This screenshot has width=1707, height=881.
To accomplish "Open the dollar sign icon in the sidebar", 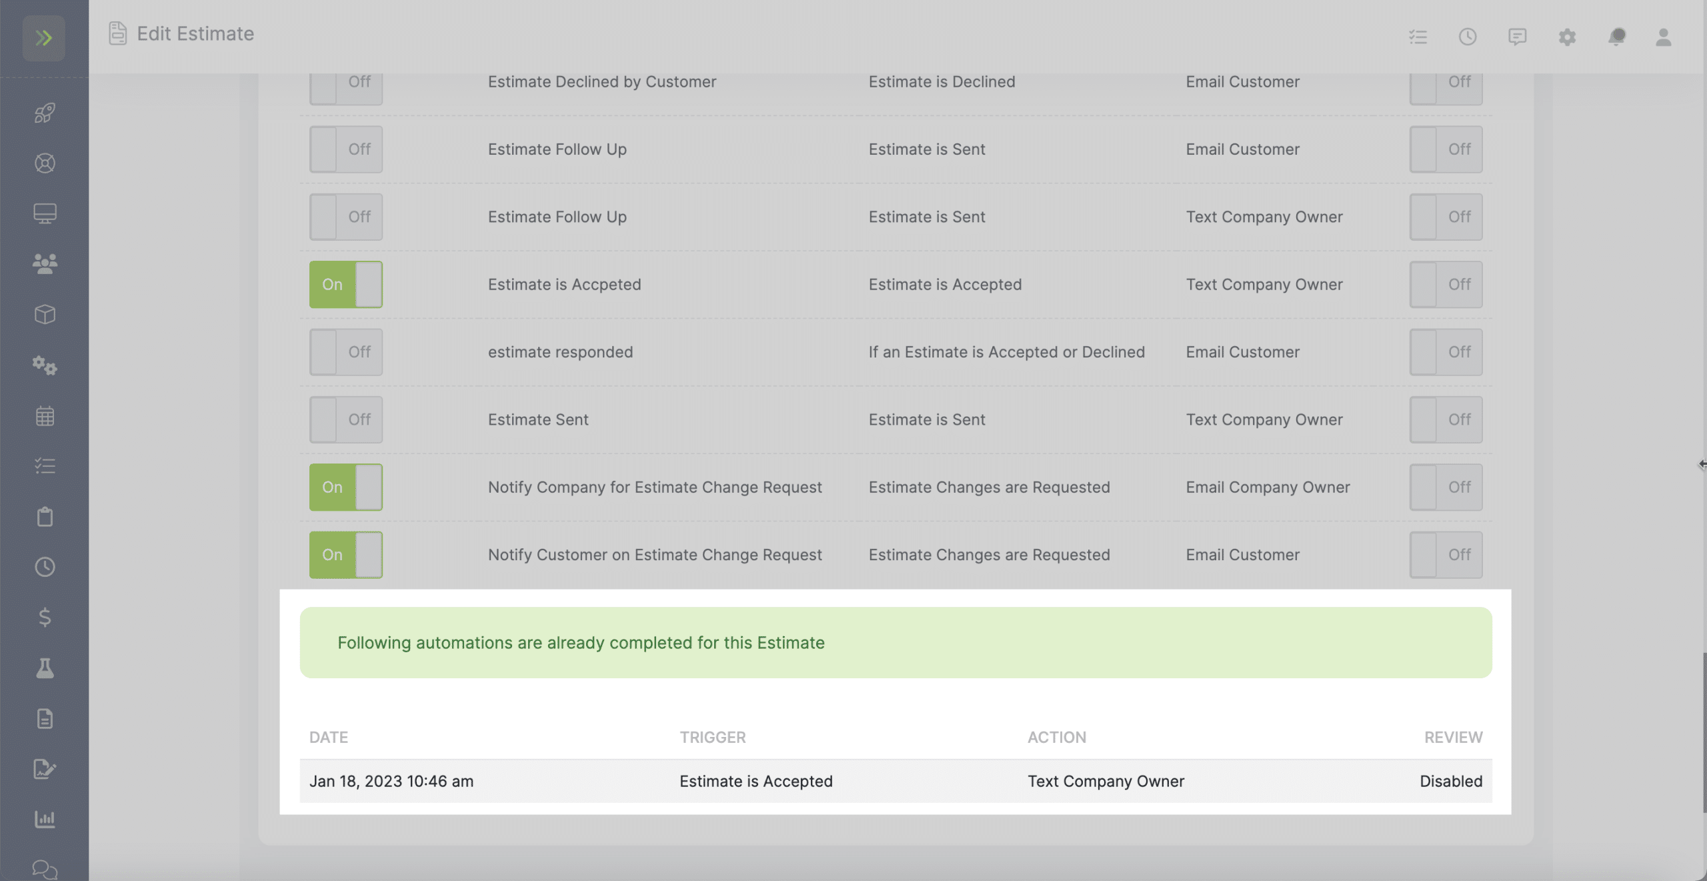I will [45, 617].
